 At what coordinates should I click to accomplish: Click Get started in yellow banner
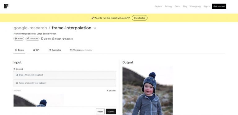pos(139,18)
